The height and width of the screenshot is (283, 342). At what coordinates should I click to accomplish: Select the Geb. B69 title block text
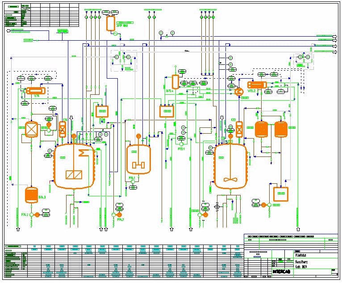pos(301,266)
